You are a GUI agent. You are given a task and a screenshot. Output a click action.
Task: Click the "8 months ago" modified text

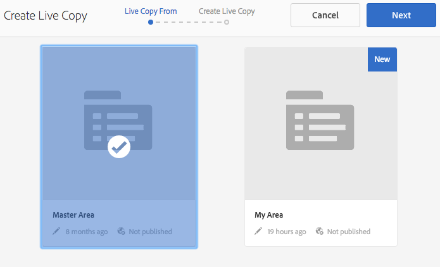(87, 232)
